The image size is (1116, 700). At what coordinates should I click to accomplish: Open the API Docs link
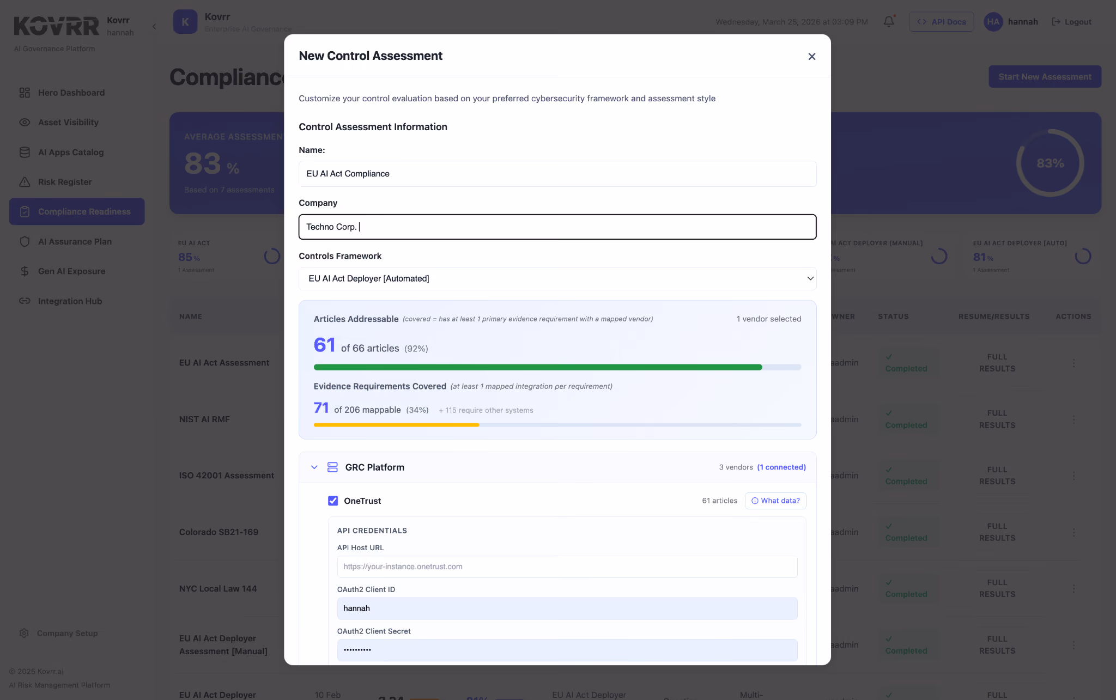pyautogui.click(x=941, y=22)
